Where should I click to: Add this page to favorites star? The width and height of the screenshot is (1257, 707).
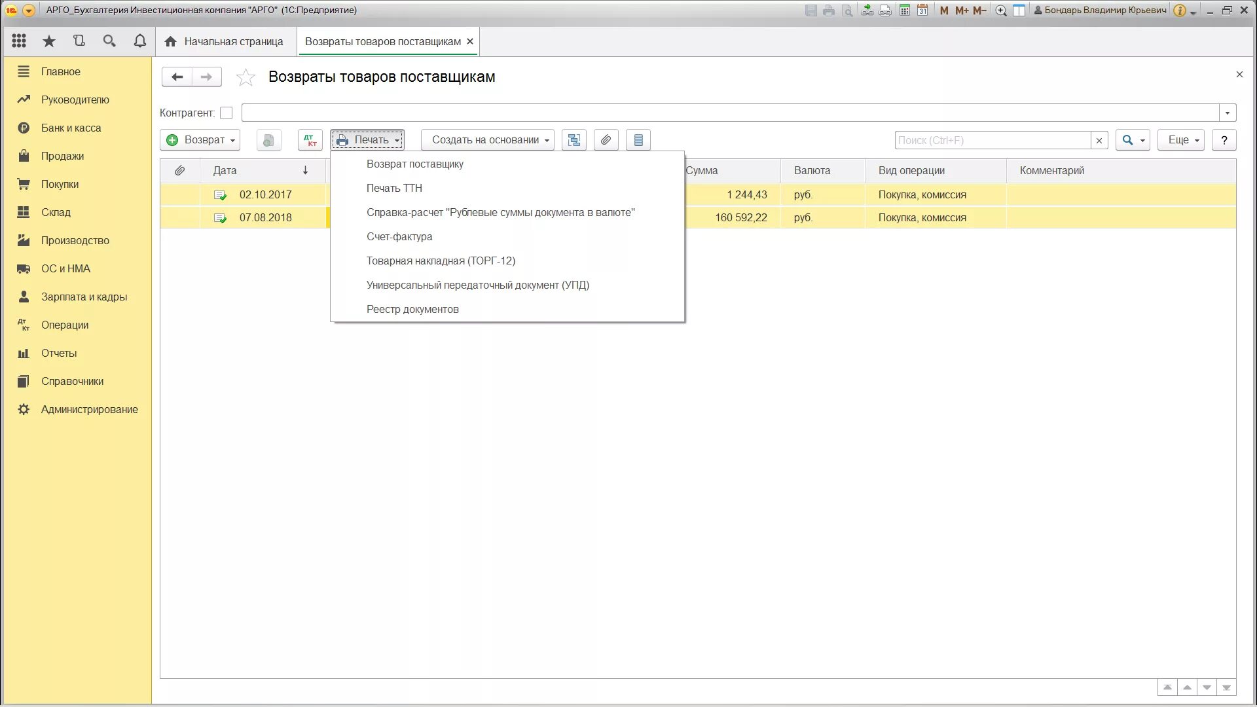(x=246, y=77)
